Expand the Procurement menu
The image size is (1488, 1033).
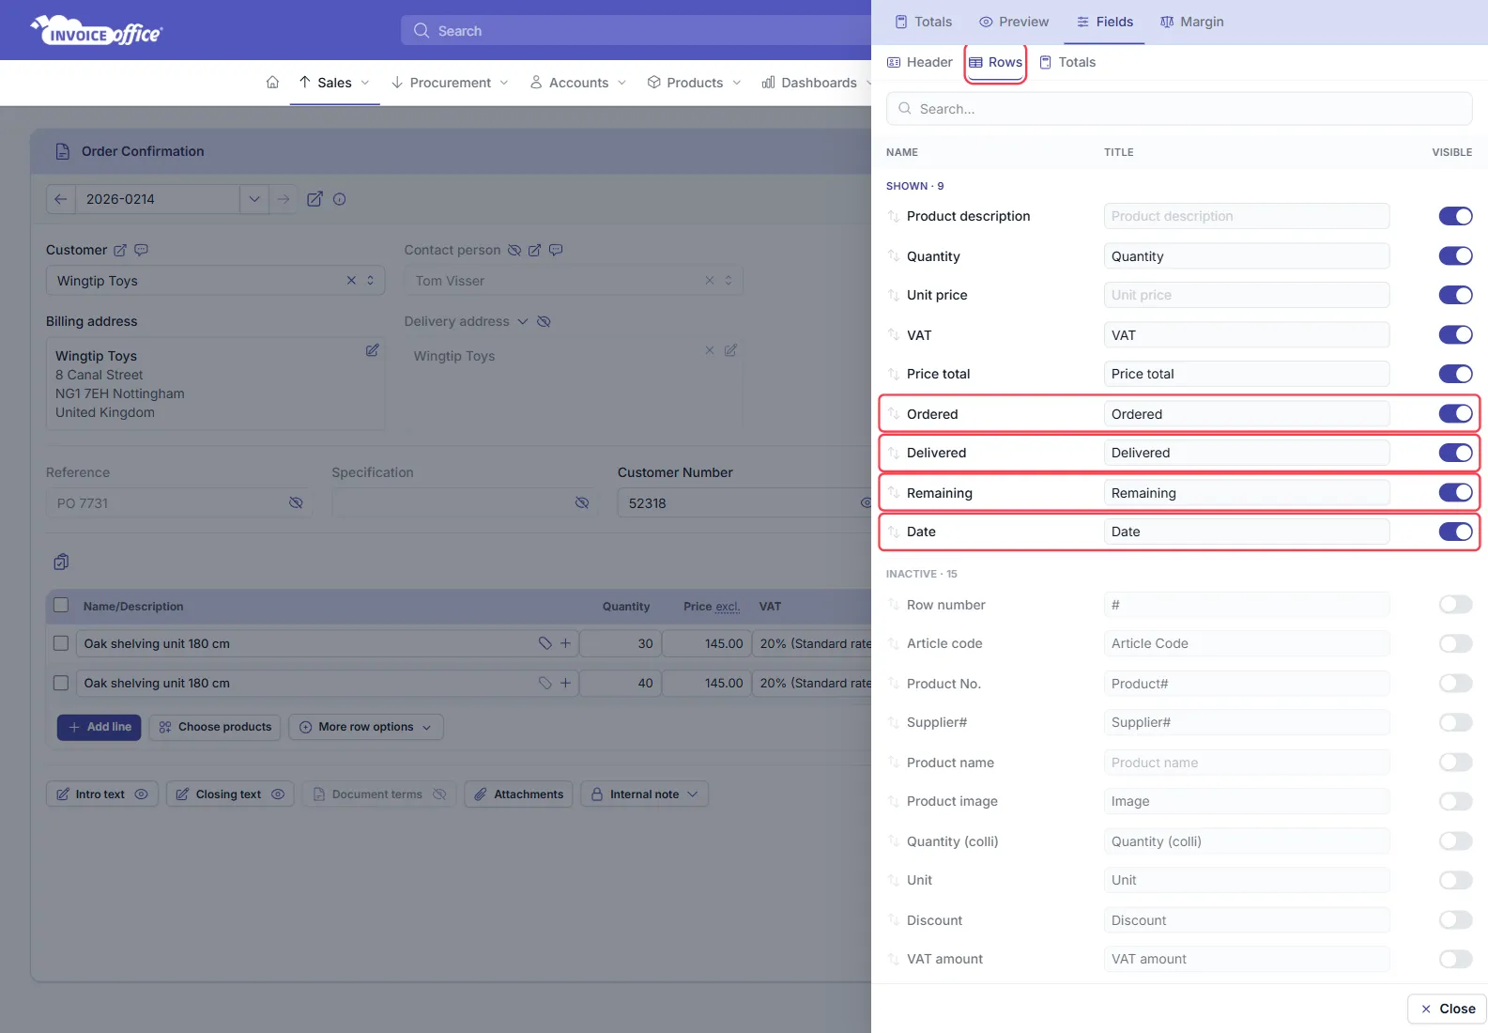(x=450, y=83)
